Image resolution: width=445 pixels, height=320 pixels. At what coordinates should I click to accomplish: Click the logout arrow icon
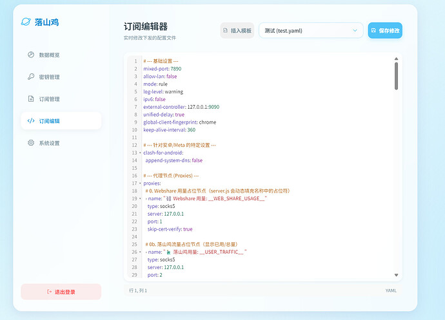coord(50,292)
